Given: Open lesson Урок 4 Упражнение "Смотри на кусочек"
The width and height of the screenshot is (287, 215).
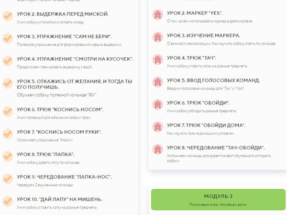Looking at the screenshot, I should pyautogui.click(x=75, y=59).
